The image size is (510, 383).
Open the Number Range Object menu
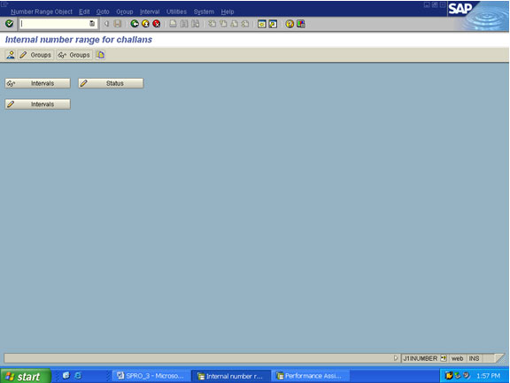[42, 11]
